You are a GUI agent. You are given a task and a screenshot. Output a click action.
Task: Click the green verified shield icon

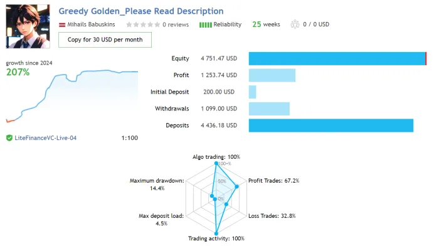pos(9,137)
